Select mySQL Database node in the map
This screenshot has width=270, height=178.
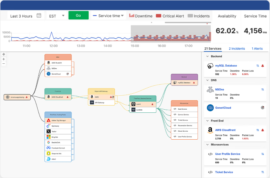coord(184,83)
